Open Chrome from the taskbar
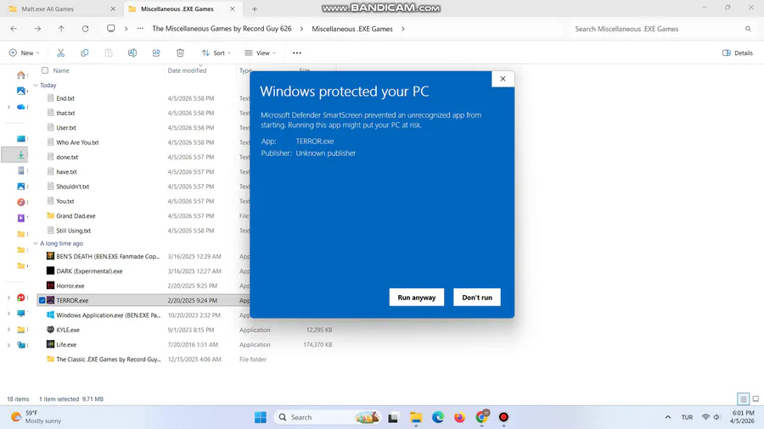The image size is (764, 429). tap(481, 417)
